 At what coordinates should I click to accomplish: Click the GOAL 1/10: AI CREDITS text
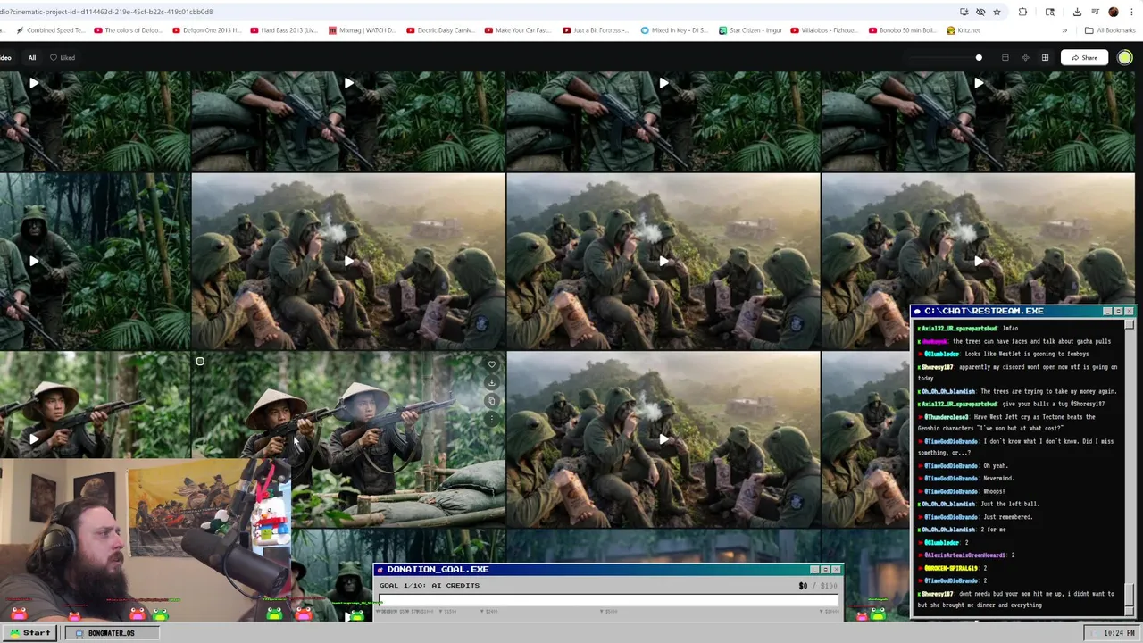pos(430,585)
